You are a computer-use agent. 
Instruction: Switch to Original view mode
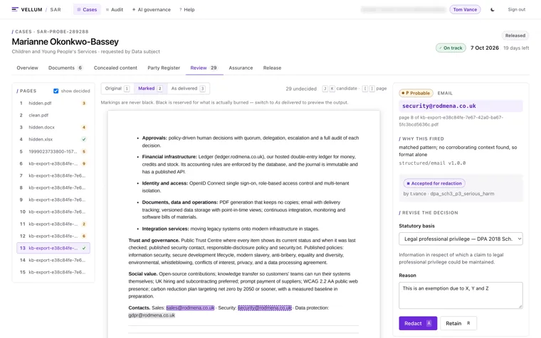(117, 89)
